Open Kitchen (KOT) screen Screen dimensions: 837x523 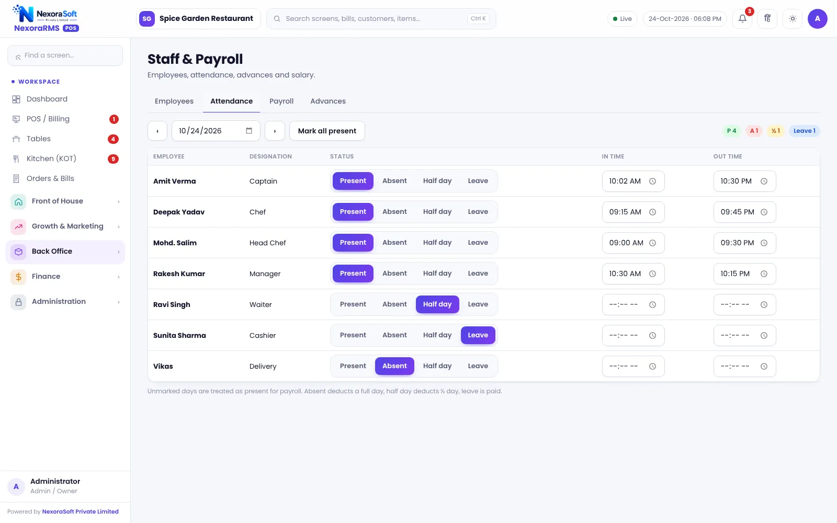pyautogui.click(x=65, y=159)
